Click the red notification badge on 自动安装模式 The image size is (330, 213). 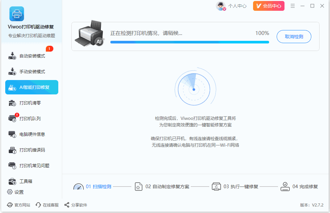(x=49, y=49)
